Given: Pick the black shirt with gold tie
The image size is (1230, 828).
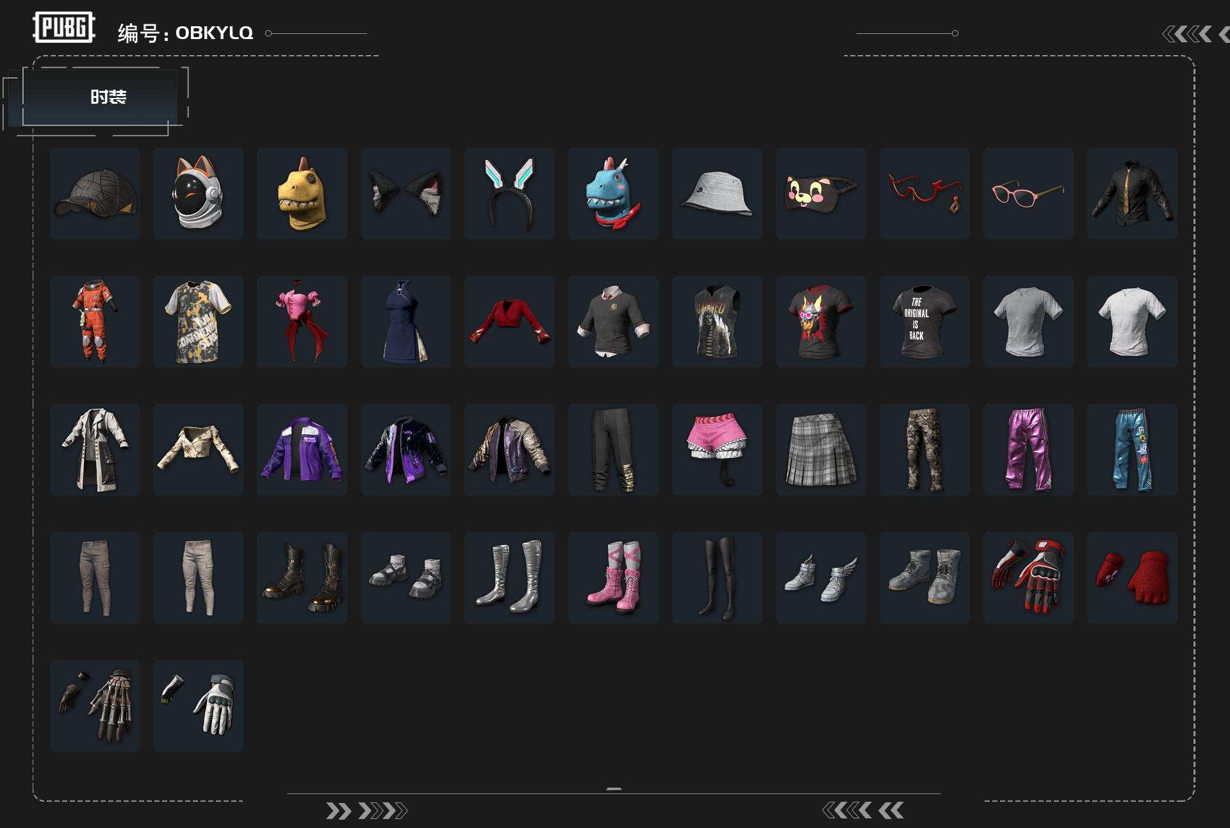Looking at the screenshot, I should pos(1132,193).
